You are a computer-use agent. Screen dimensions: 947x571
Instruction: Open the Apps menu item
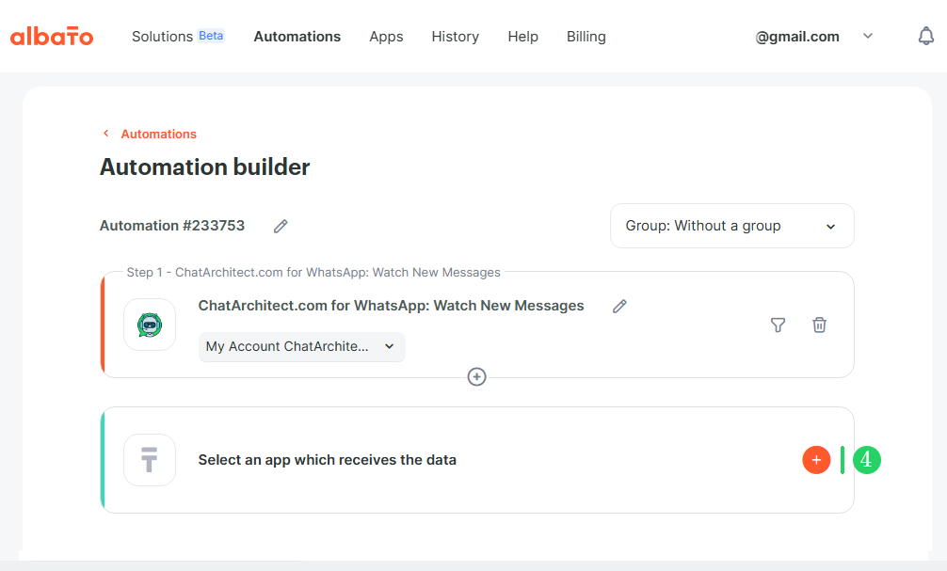click(387, 37)
